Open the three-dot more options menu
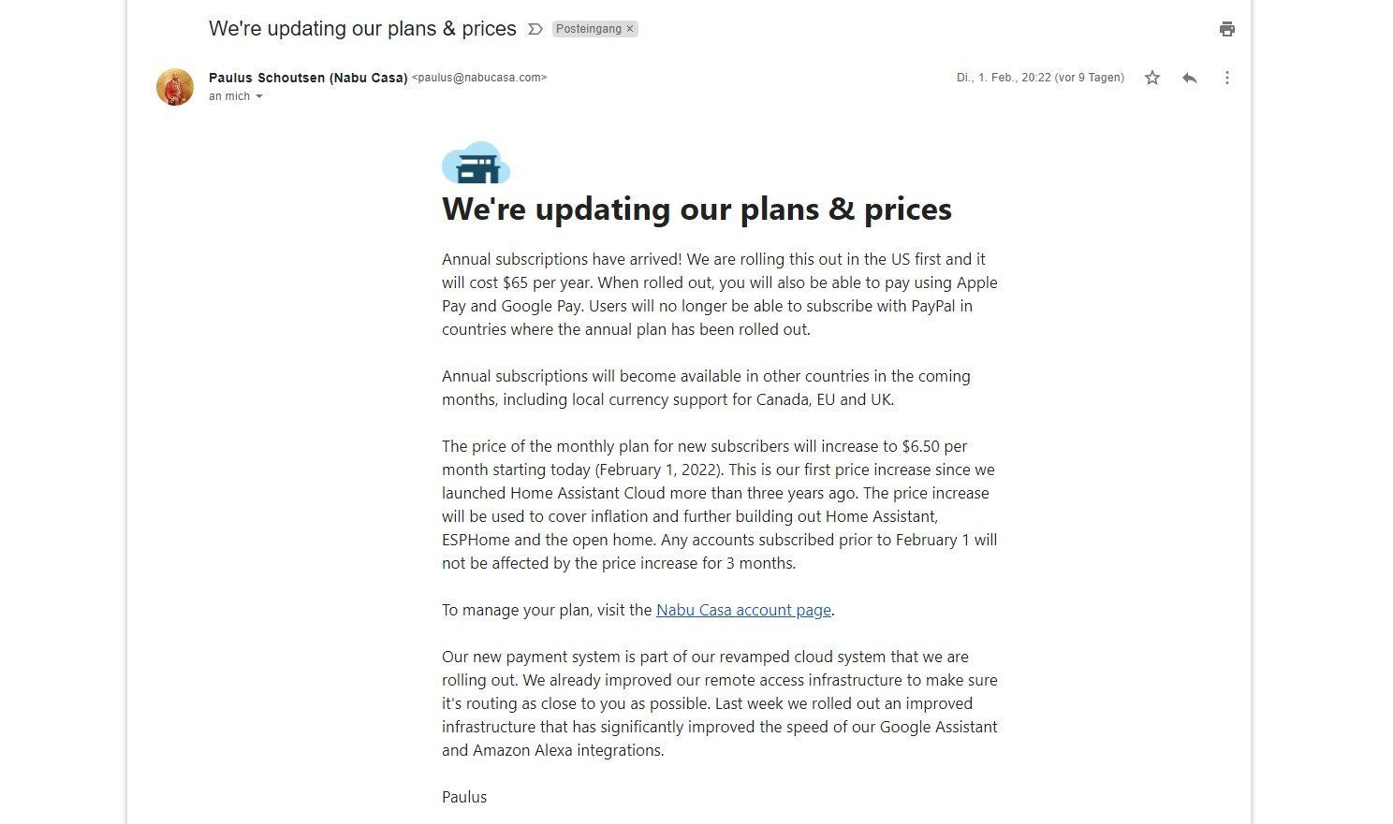Viewport: 1393px width, 824px height. (x=1226, y=78)
